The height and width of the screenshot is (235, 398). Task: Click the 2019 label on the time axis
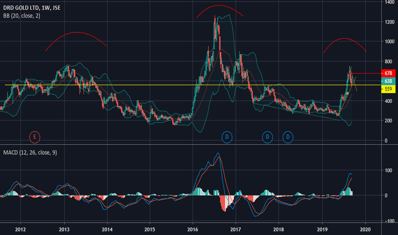(x=322, y=229)
